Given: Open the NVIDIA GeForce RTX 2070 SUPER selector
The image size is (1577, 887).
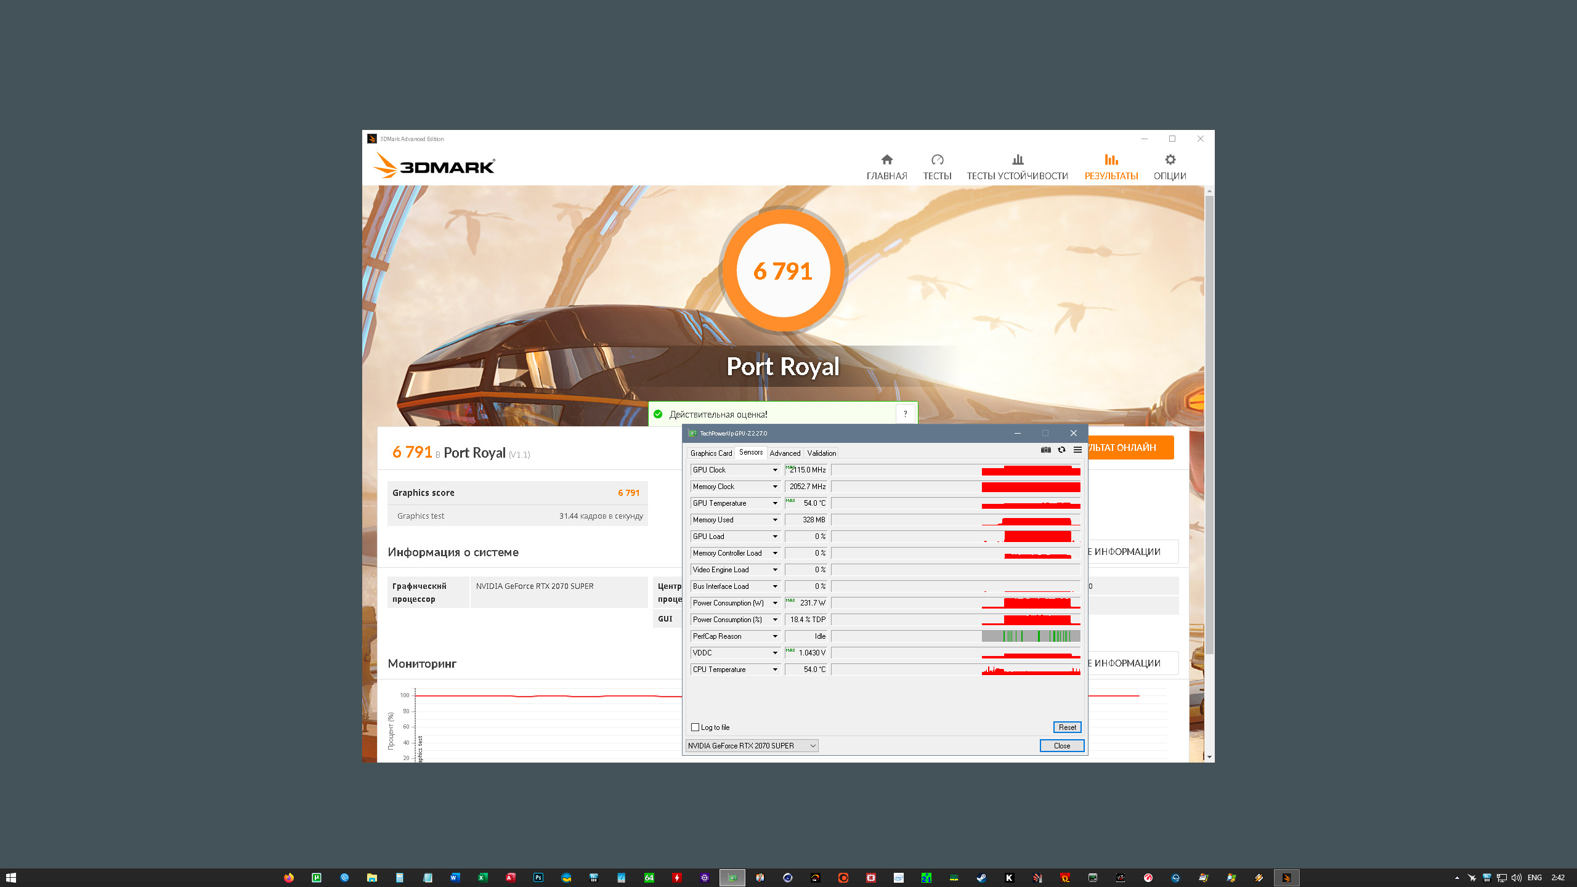Looking at the screenshot, I should [x=752, y=746].
